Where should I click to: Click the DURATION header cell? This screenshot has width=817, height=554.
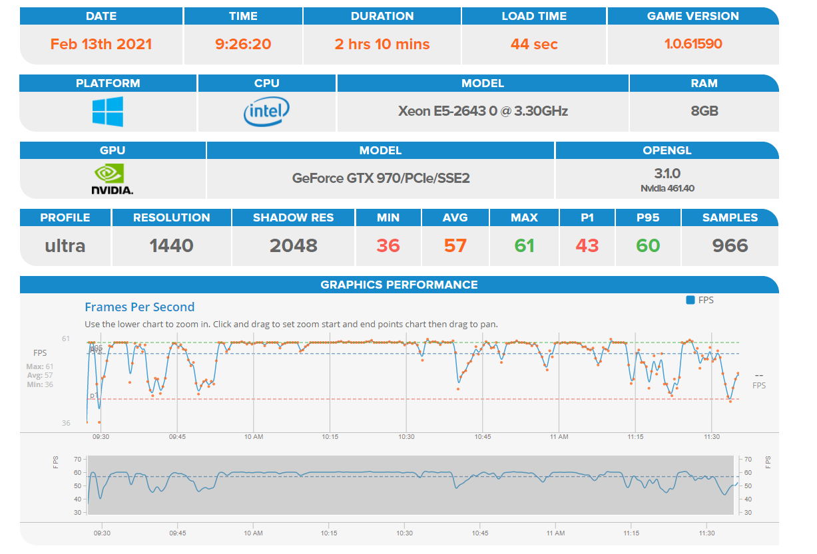[382, 16]
